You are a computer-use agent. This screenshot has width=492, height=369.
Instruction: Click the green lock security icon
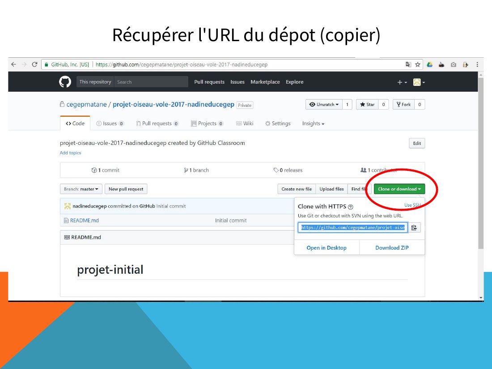click(47, 65)
